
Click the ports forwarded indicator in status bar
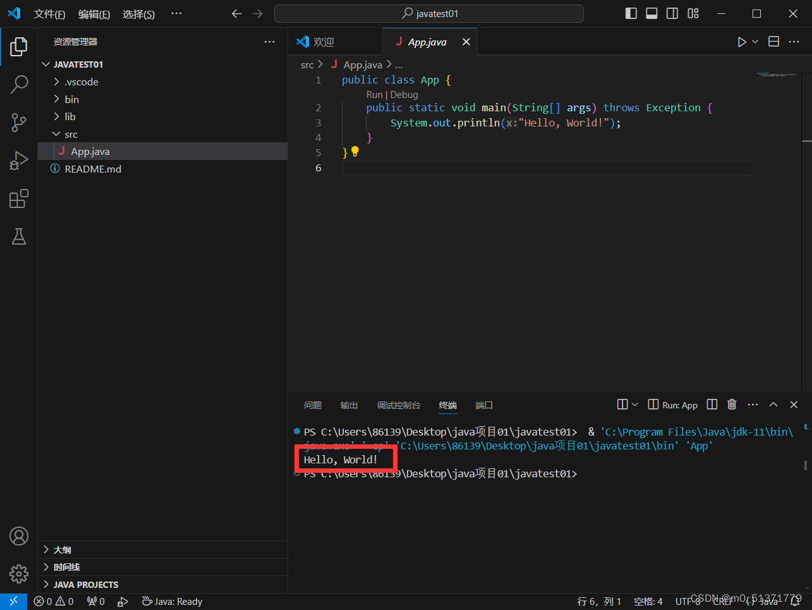click(96, 602)
